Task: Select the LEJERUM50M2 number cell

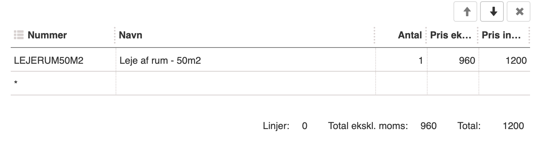Action: (63, 61)
